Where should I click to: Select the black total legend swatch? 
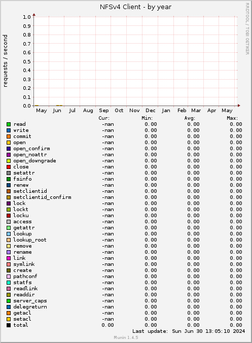click(9, 325)
